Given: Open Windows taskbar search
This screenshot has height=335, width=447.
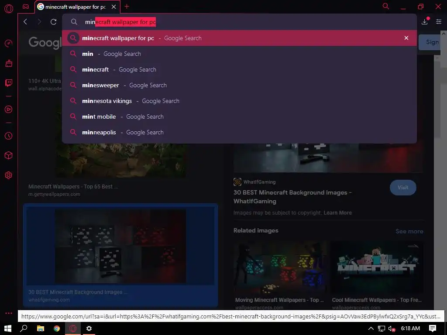Looking at the screenshot, I should click(24, 328).
